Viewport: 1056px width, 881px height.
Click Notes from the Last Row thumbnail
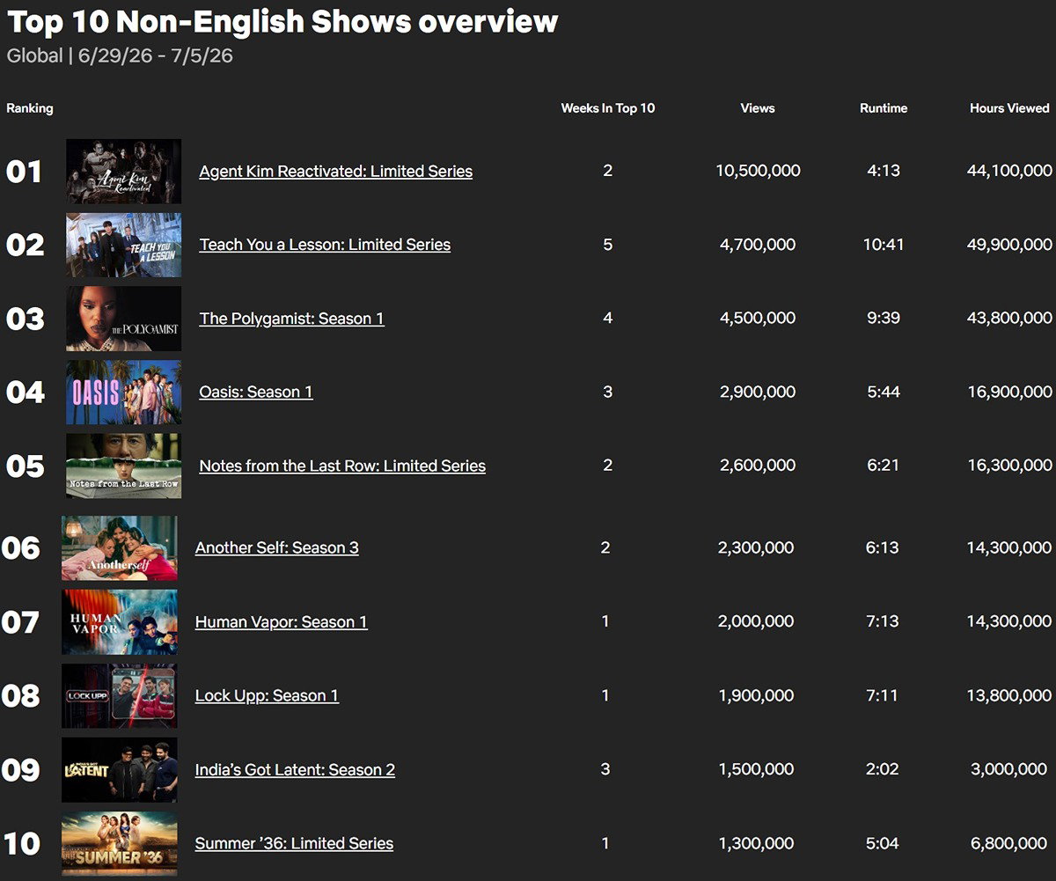tap(124, 466)
